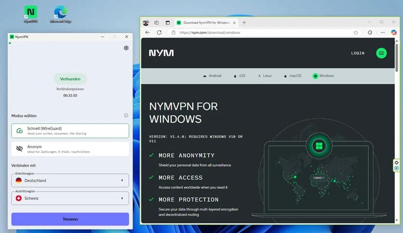
Task: Open Microsoft Edge desktop shortcut
Action: point(60,14)
